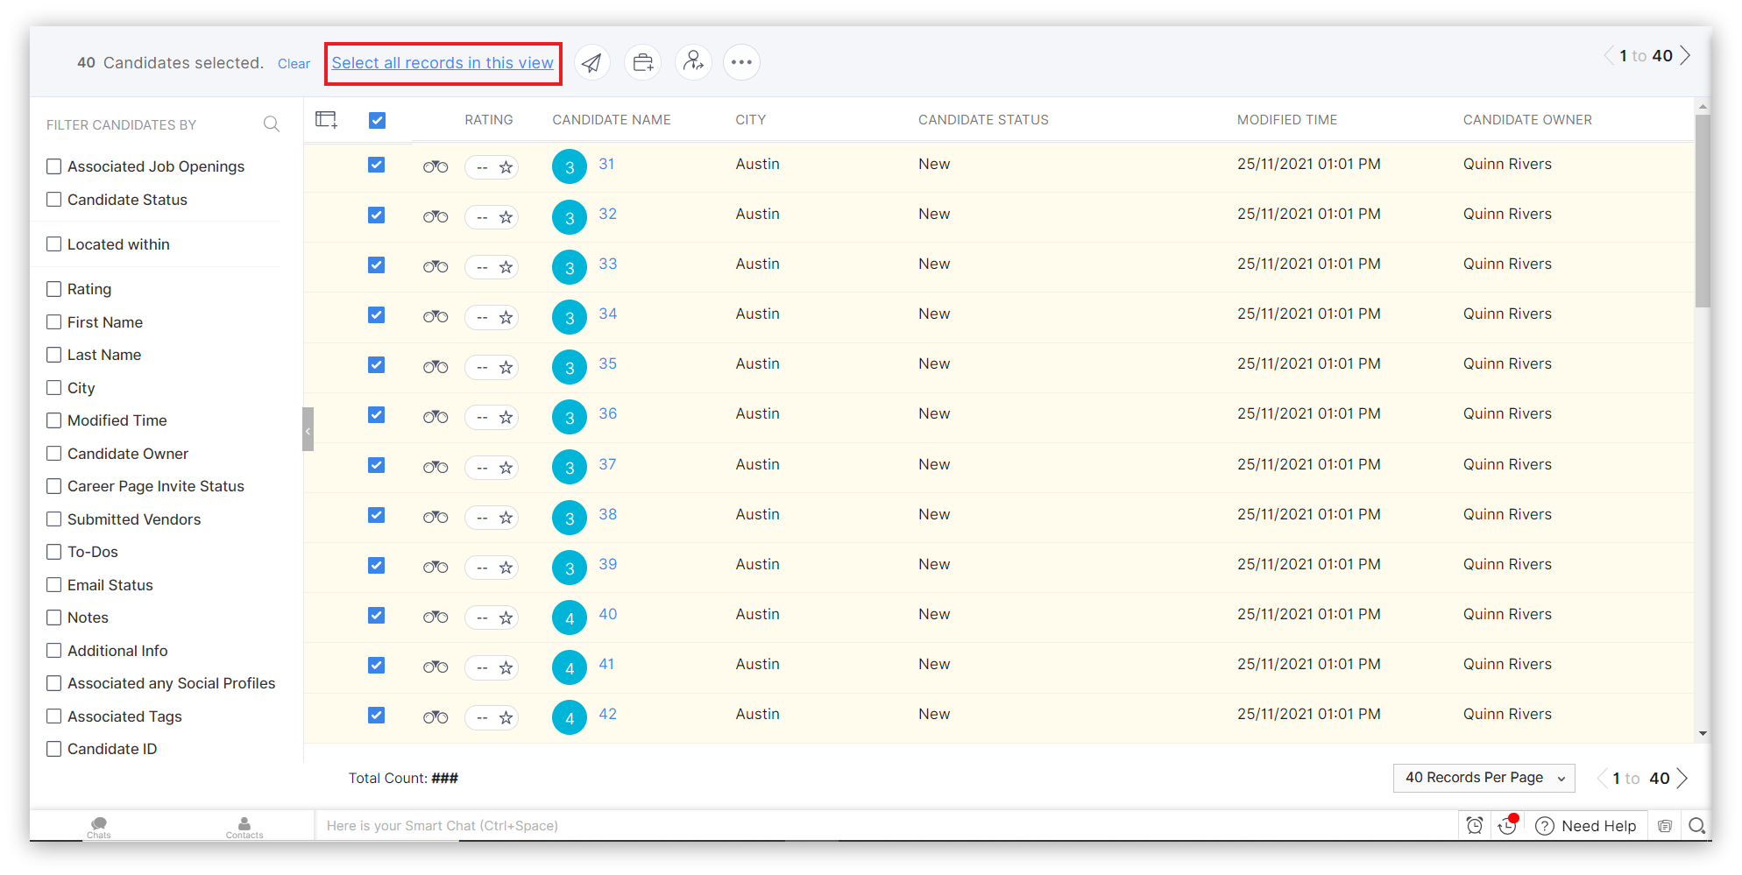Open the 40 Records Per Page dropdown
1742x875 pixels.
pyautogui.click(x=1484, y=778)
